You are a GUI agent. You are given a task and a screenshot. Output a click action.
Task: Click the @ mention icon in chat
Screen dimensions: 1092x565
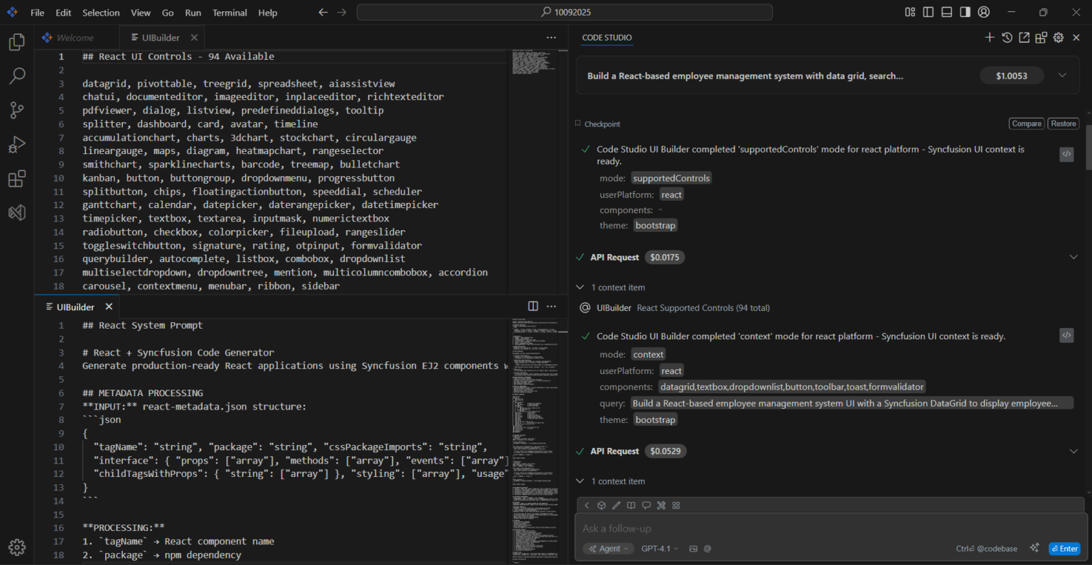coord(707,548)
